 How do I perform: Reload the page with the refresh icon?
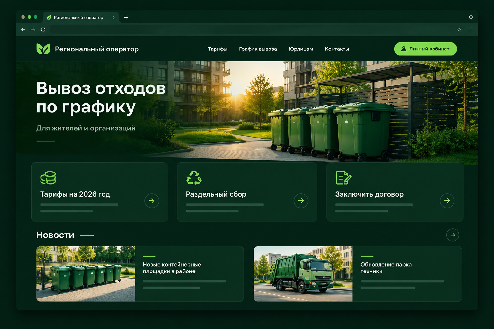coord(43,30)
